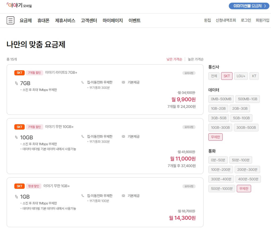Enable the 3GB~5GB data filter

point(218,118)
